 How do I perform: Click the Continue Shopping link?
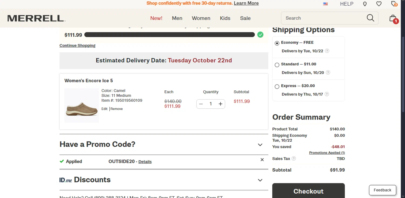click(77, 45)
